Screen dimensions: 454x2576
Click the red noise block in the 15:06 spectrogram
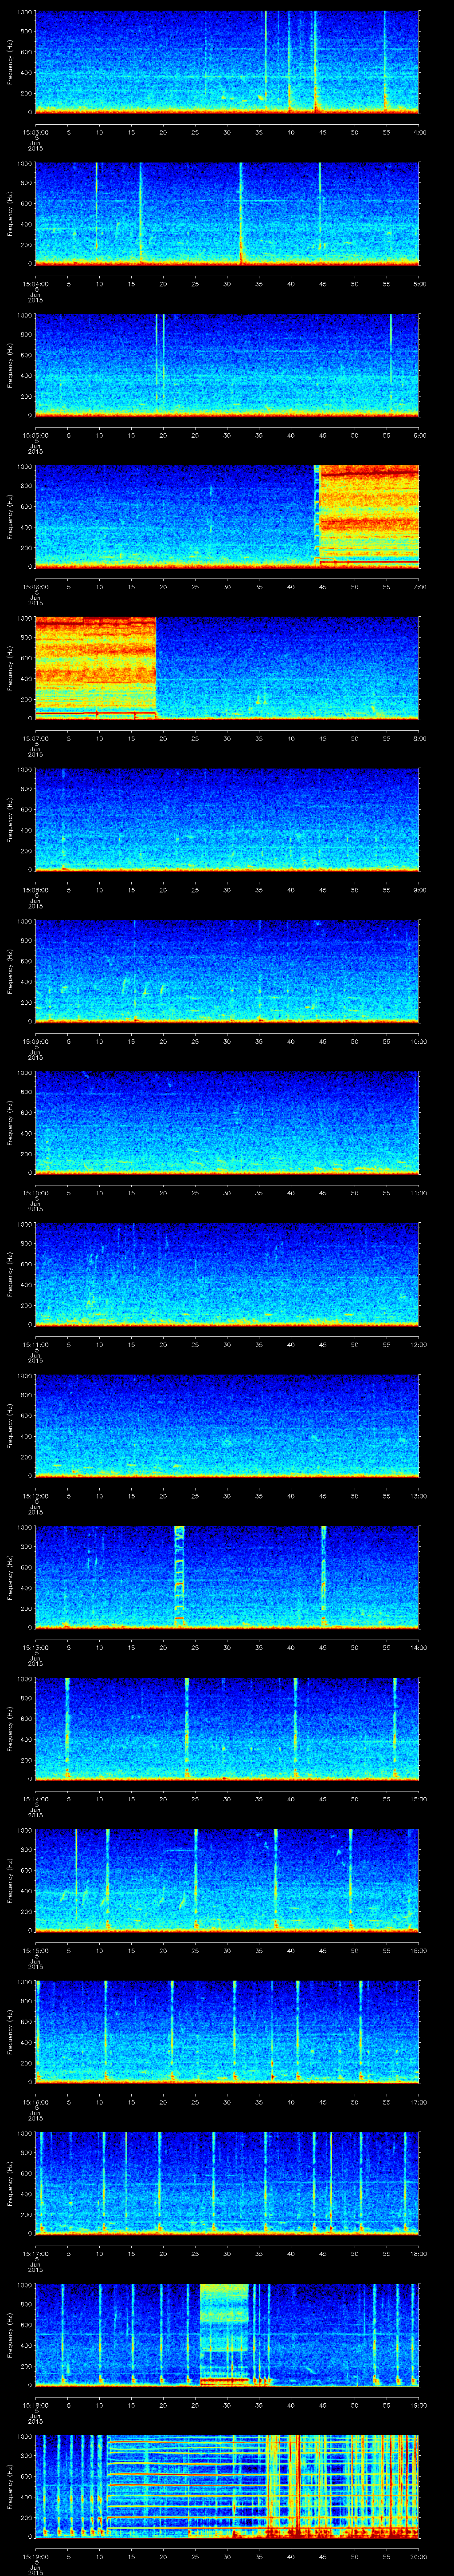(368, 515)
